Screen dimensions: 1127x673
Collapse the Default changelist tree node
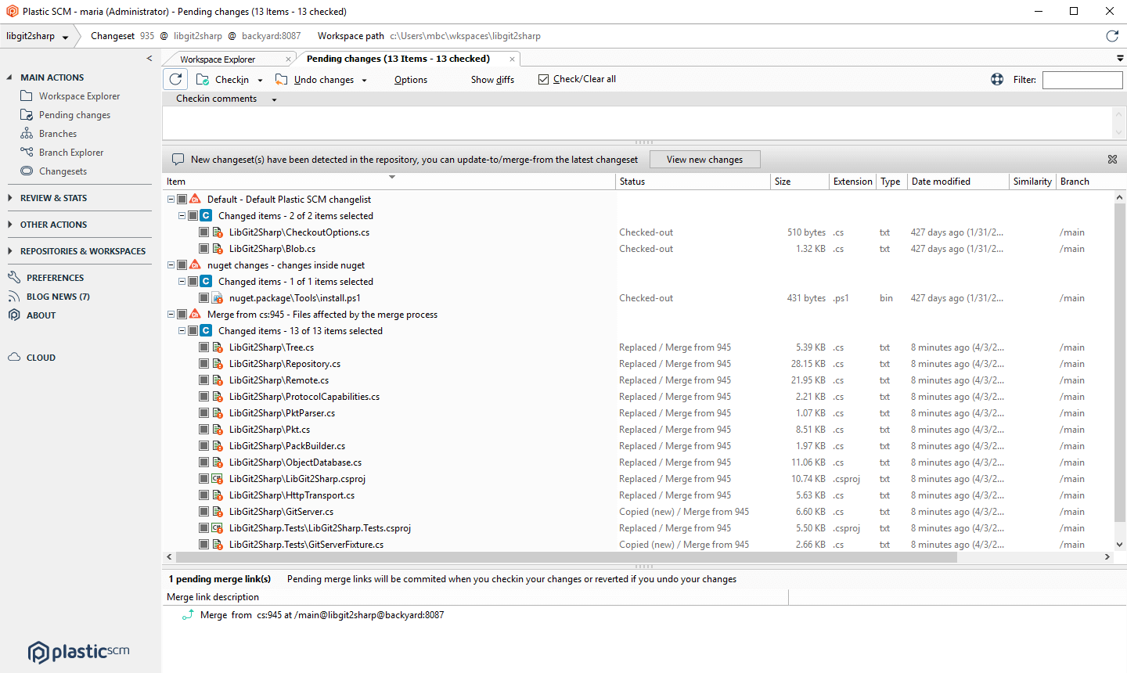point(171,200)
